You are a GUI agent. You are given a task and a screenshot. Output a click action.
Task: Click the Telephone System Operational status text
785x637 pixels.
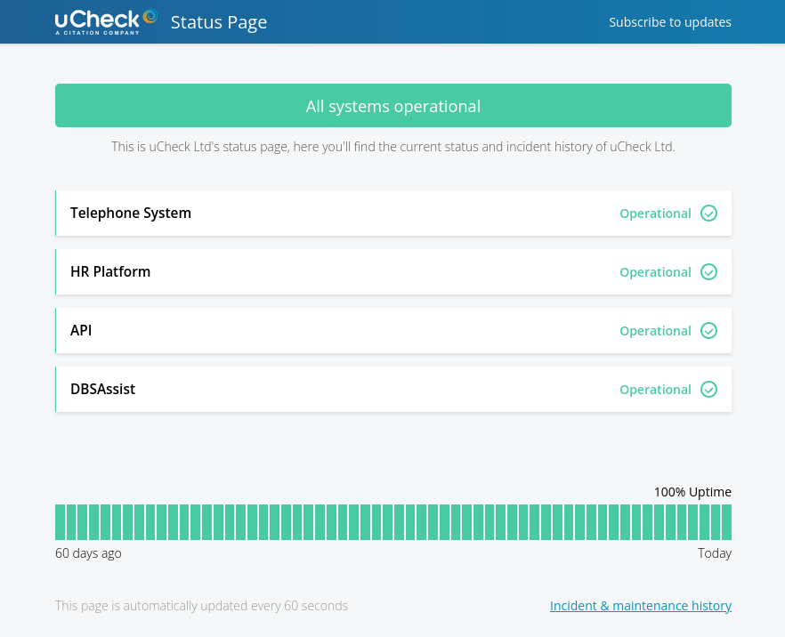(655, 214)
